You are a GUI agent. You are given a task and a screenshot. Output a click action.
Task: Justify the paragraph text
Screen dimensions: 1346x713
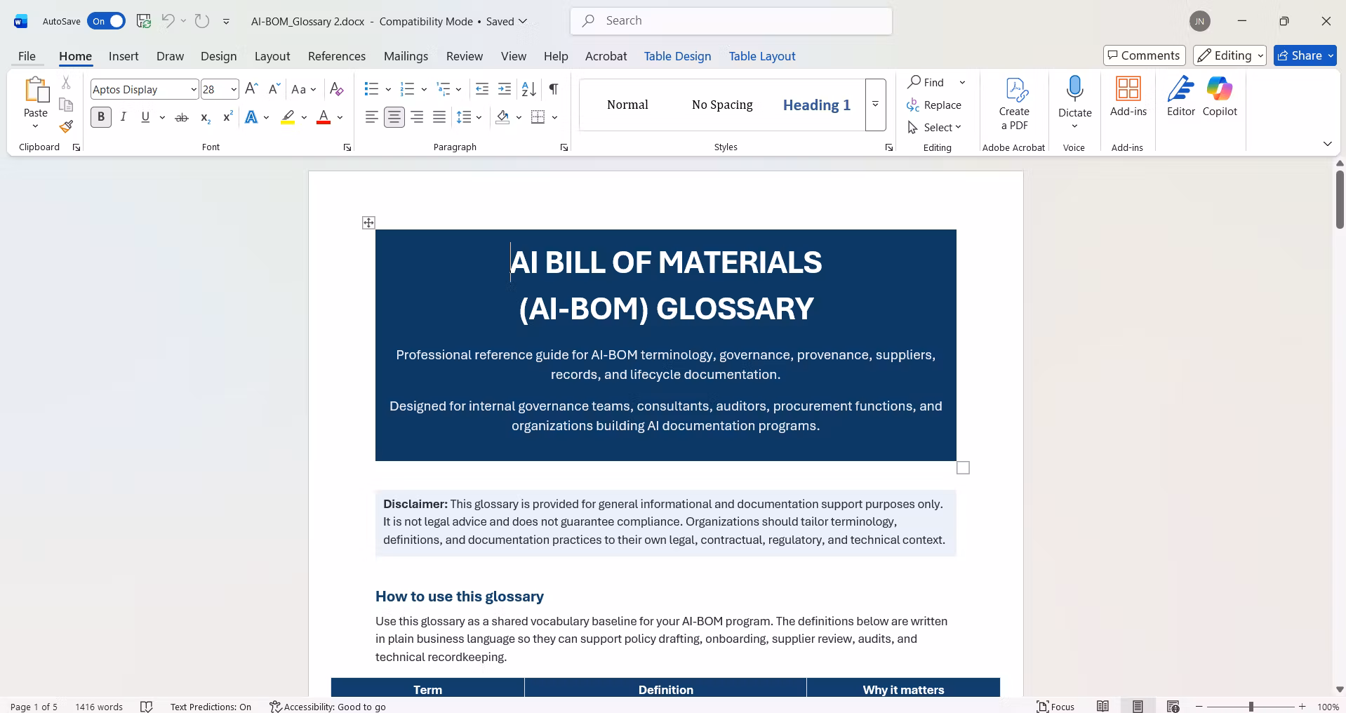(439, 117)
